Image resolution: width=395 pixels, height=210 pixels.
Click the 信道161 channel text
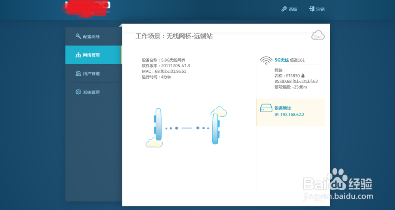297,60
